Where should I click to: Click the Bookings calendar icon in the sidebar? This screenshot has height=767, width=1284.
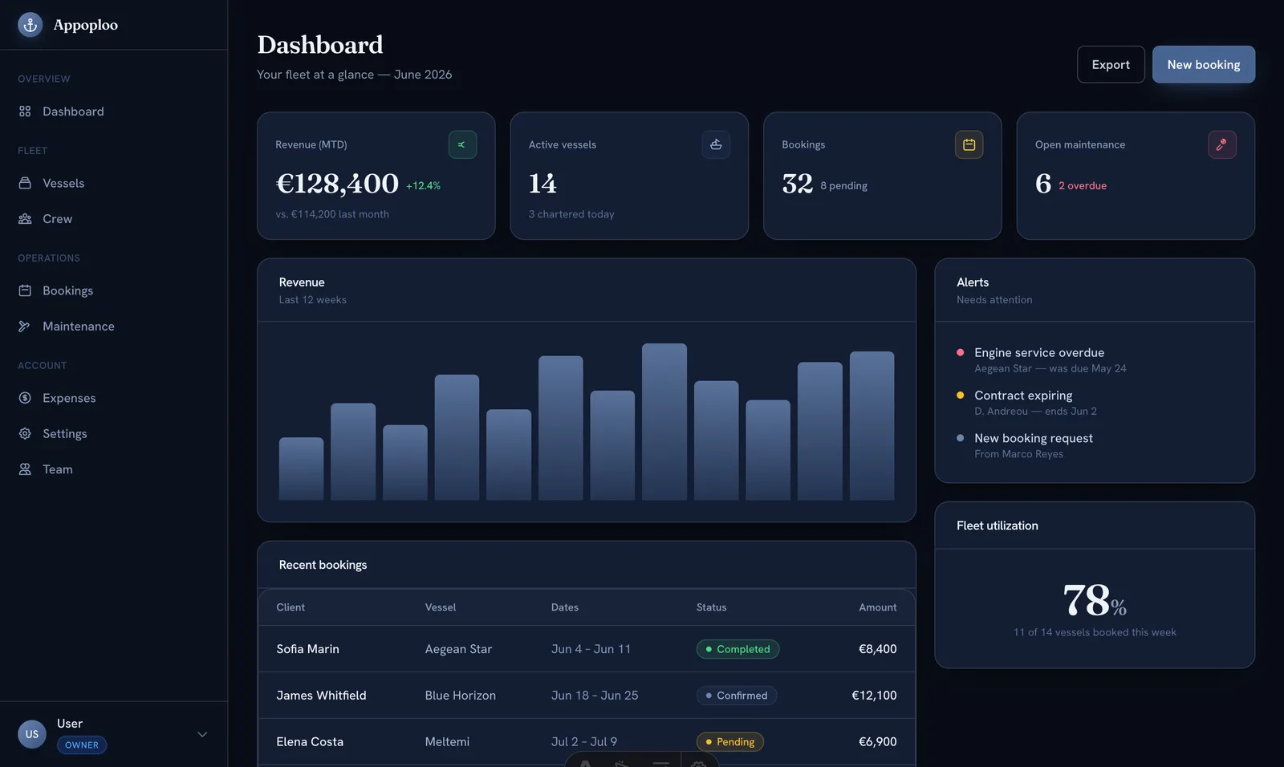coord(25,290)
